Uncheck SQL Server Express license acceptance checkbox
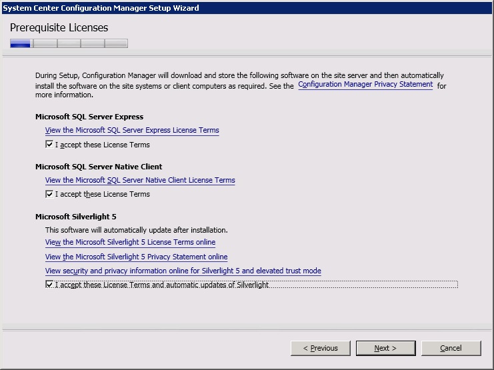The height and width of the screenshot is (370, 494). 49,145
